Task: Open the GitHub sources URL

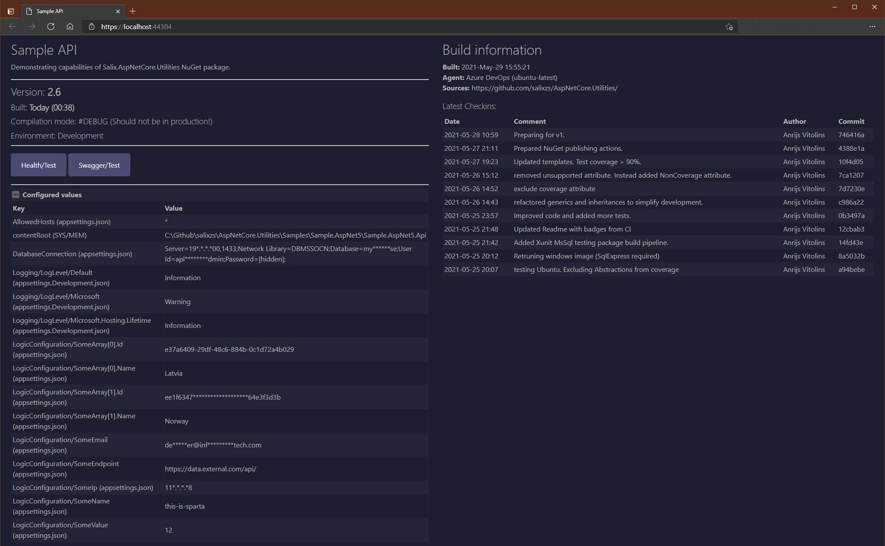Action: [544, 88]
